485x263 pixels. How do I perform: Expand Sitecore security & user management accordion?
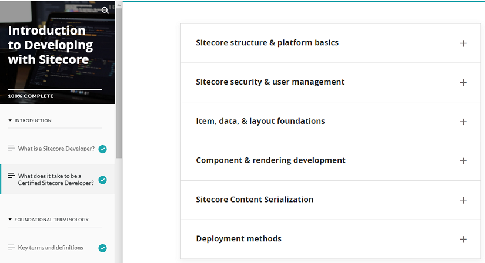click(x=330, y=83)
